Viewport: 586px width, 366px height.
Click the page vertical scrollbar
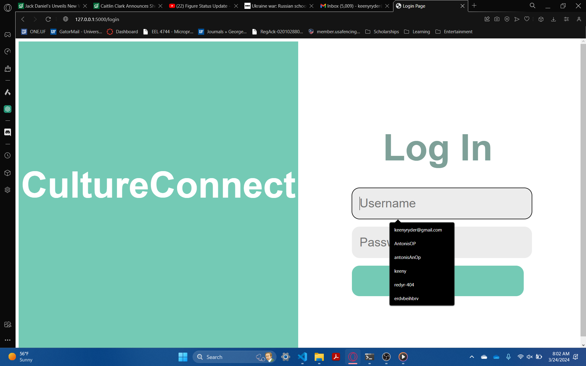(x=583, y=189)
